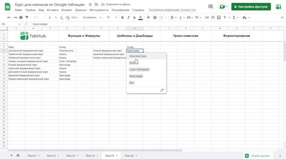This screenshot has width=286, height=160.
Task: Open the Вид menu
Action: [x=41, y=10]
